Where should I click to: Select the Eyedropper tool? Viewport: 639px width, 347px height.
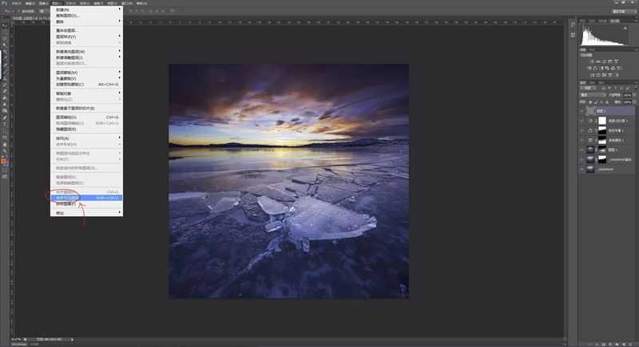coord(5,57)
